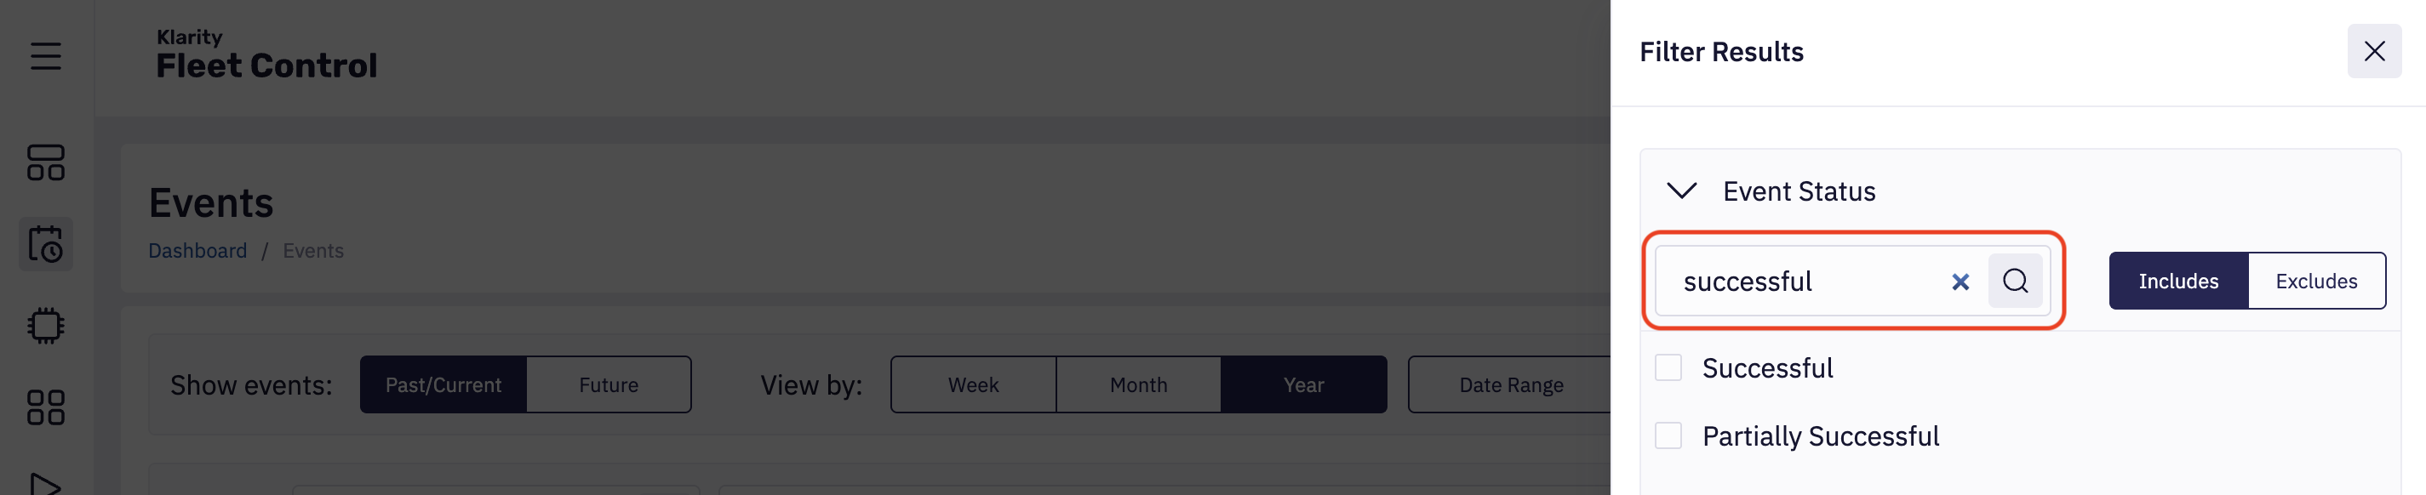Open the chip devices sidebar icon
This screenshot has width=2426, height=495.
click(x=45, y=327)
